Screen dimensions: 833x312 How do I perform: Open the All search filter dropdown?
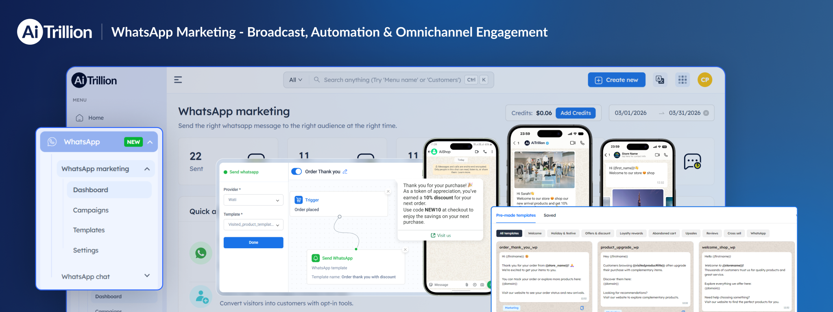tap(296, 80)
